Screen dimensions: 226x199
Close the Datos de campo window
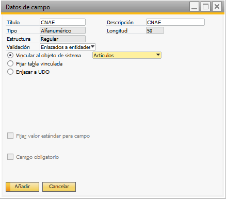(x=217, y=7)
